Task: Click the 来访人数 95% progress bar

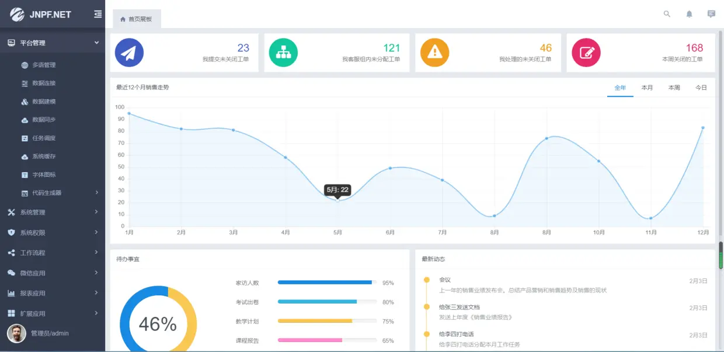Action: pyautogui.click(x=327, y=283)
